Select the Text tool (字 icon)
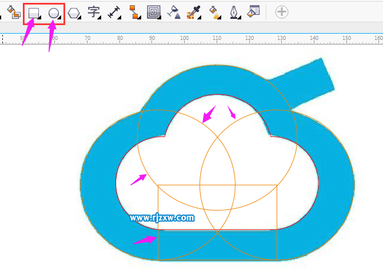 [x=94, y=13]
